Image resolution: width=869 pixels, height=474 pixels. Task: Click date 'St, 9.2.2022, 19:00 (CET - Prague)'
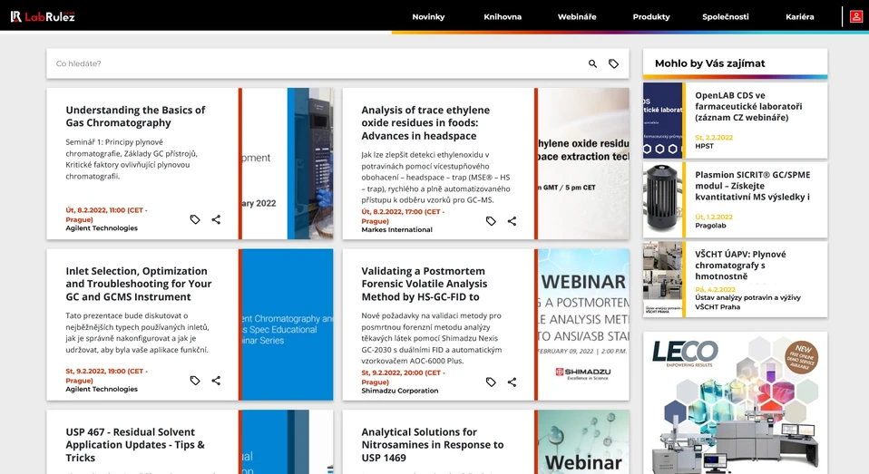tap(106, 376)
